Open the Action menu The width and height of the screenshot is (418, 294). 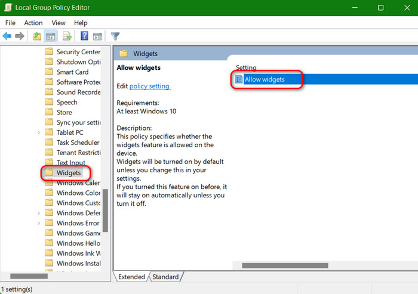coord(33,23)
